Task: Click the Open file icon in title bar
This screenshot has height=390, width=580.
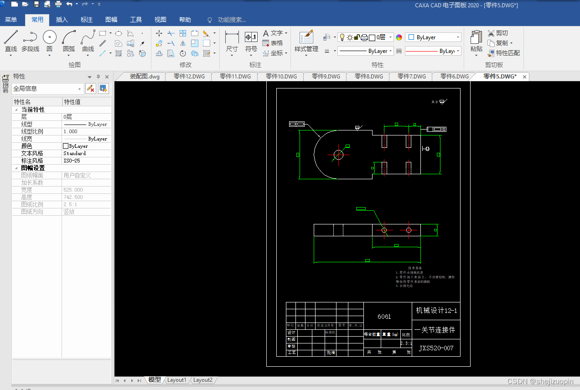Action: tap(25, 5)
